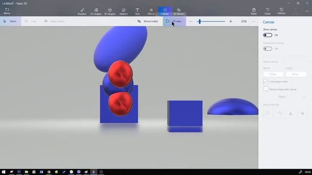The height and width of the screenshot is (175, 312).
Task: Select the blue cube on the right
Action: coord(185,116)
